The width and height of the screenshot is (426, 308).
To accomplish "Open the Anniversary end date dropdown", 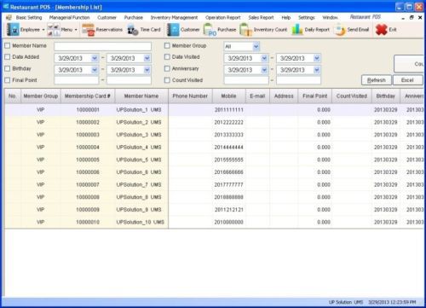I will [317, 70].
